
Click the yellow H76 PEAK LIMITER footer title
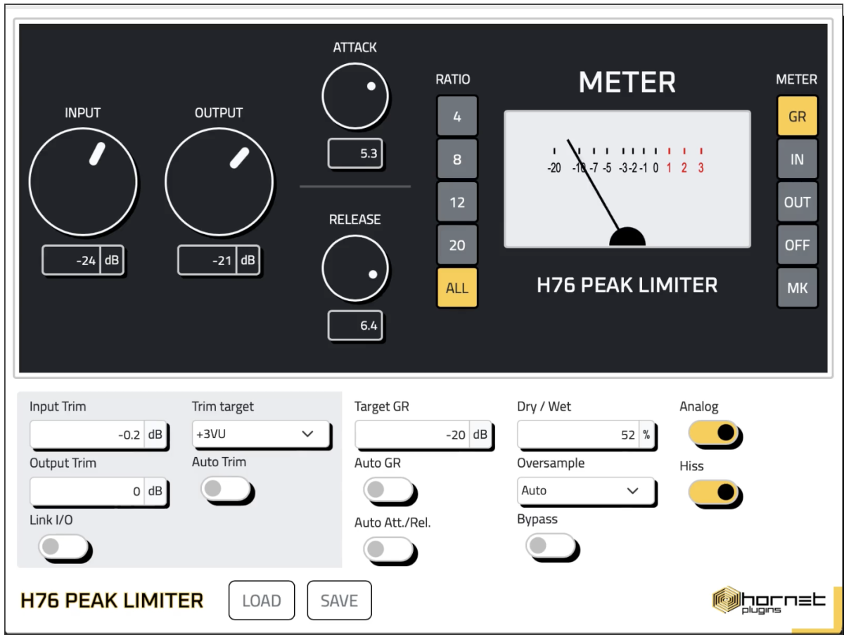112,601
